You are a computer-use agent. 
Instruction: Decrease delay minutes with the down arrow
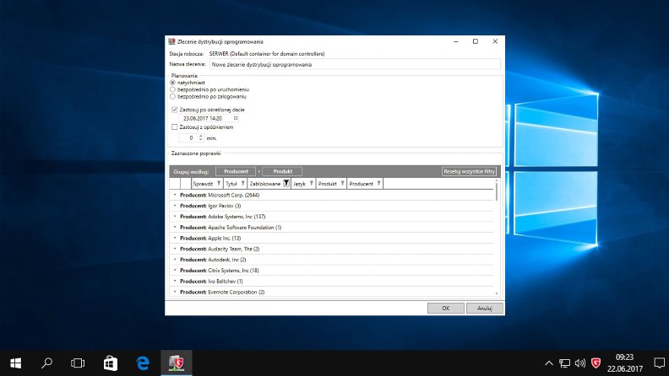200,140
